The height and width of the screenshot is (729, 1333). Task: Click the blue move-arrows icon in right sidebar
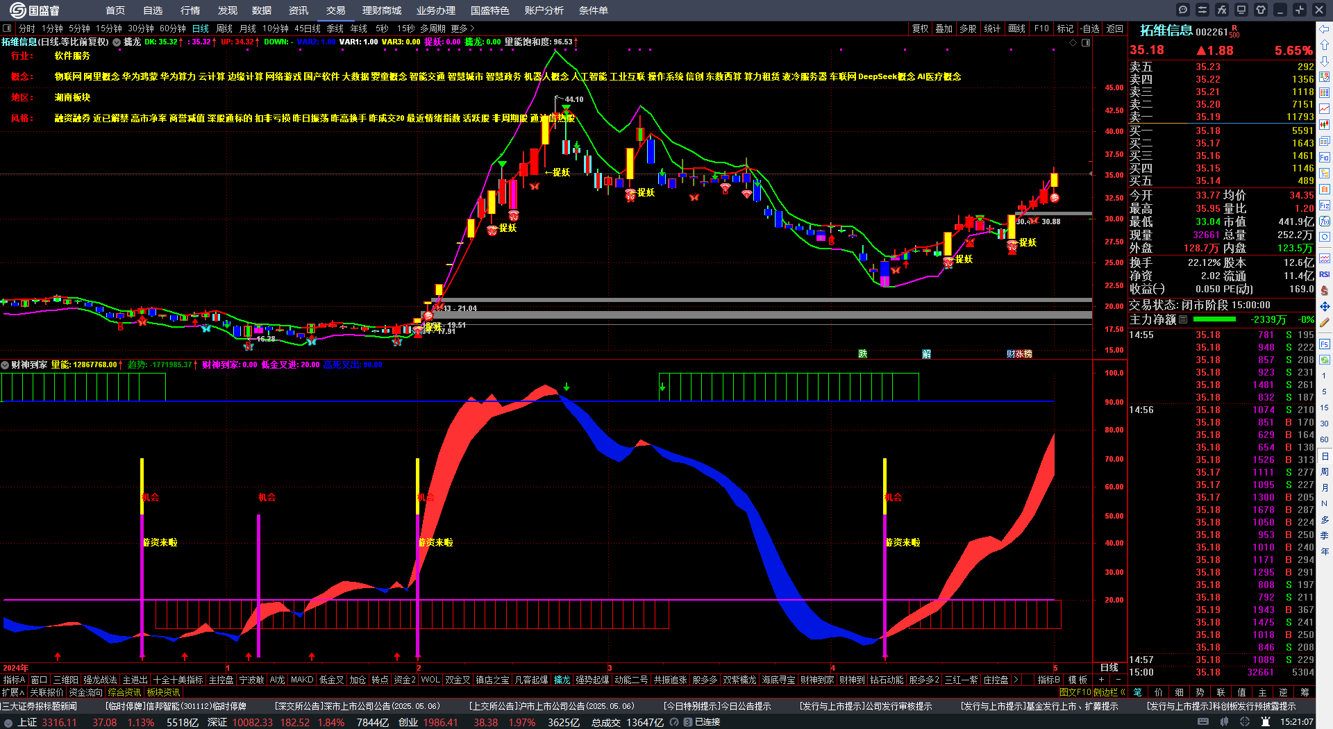coord(1325,306)
